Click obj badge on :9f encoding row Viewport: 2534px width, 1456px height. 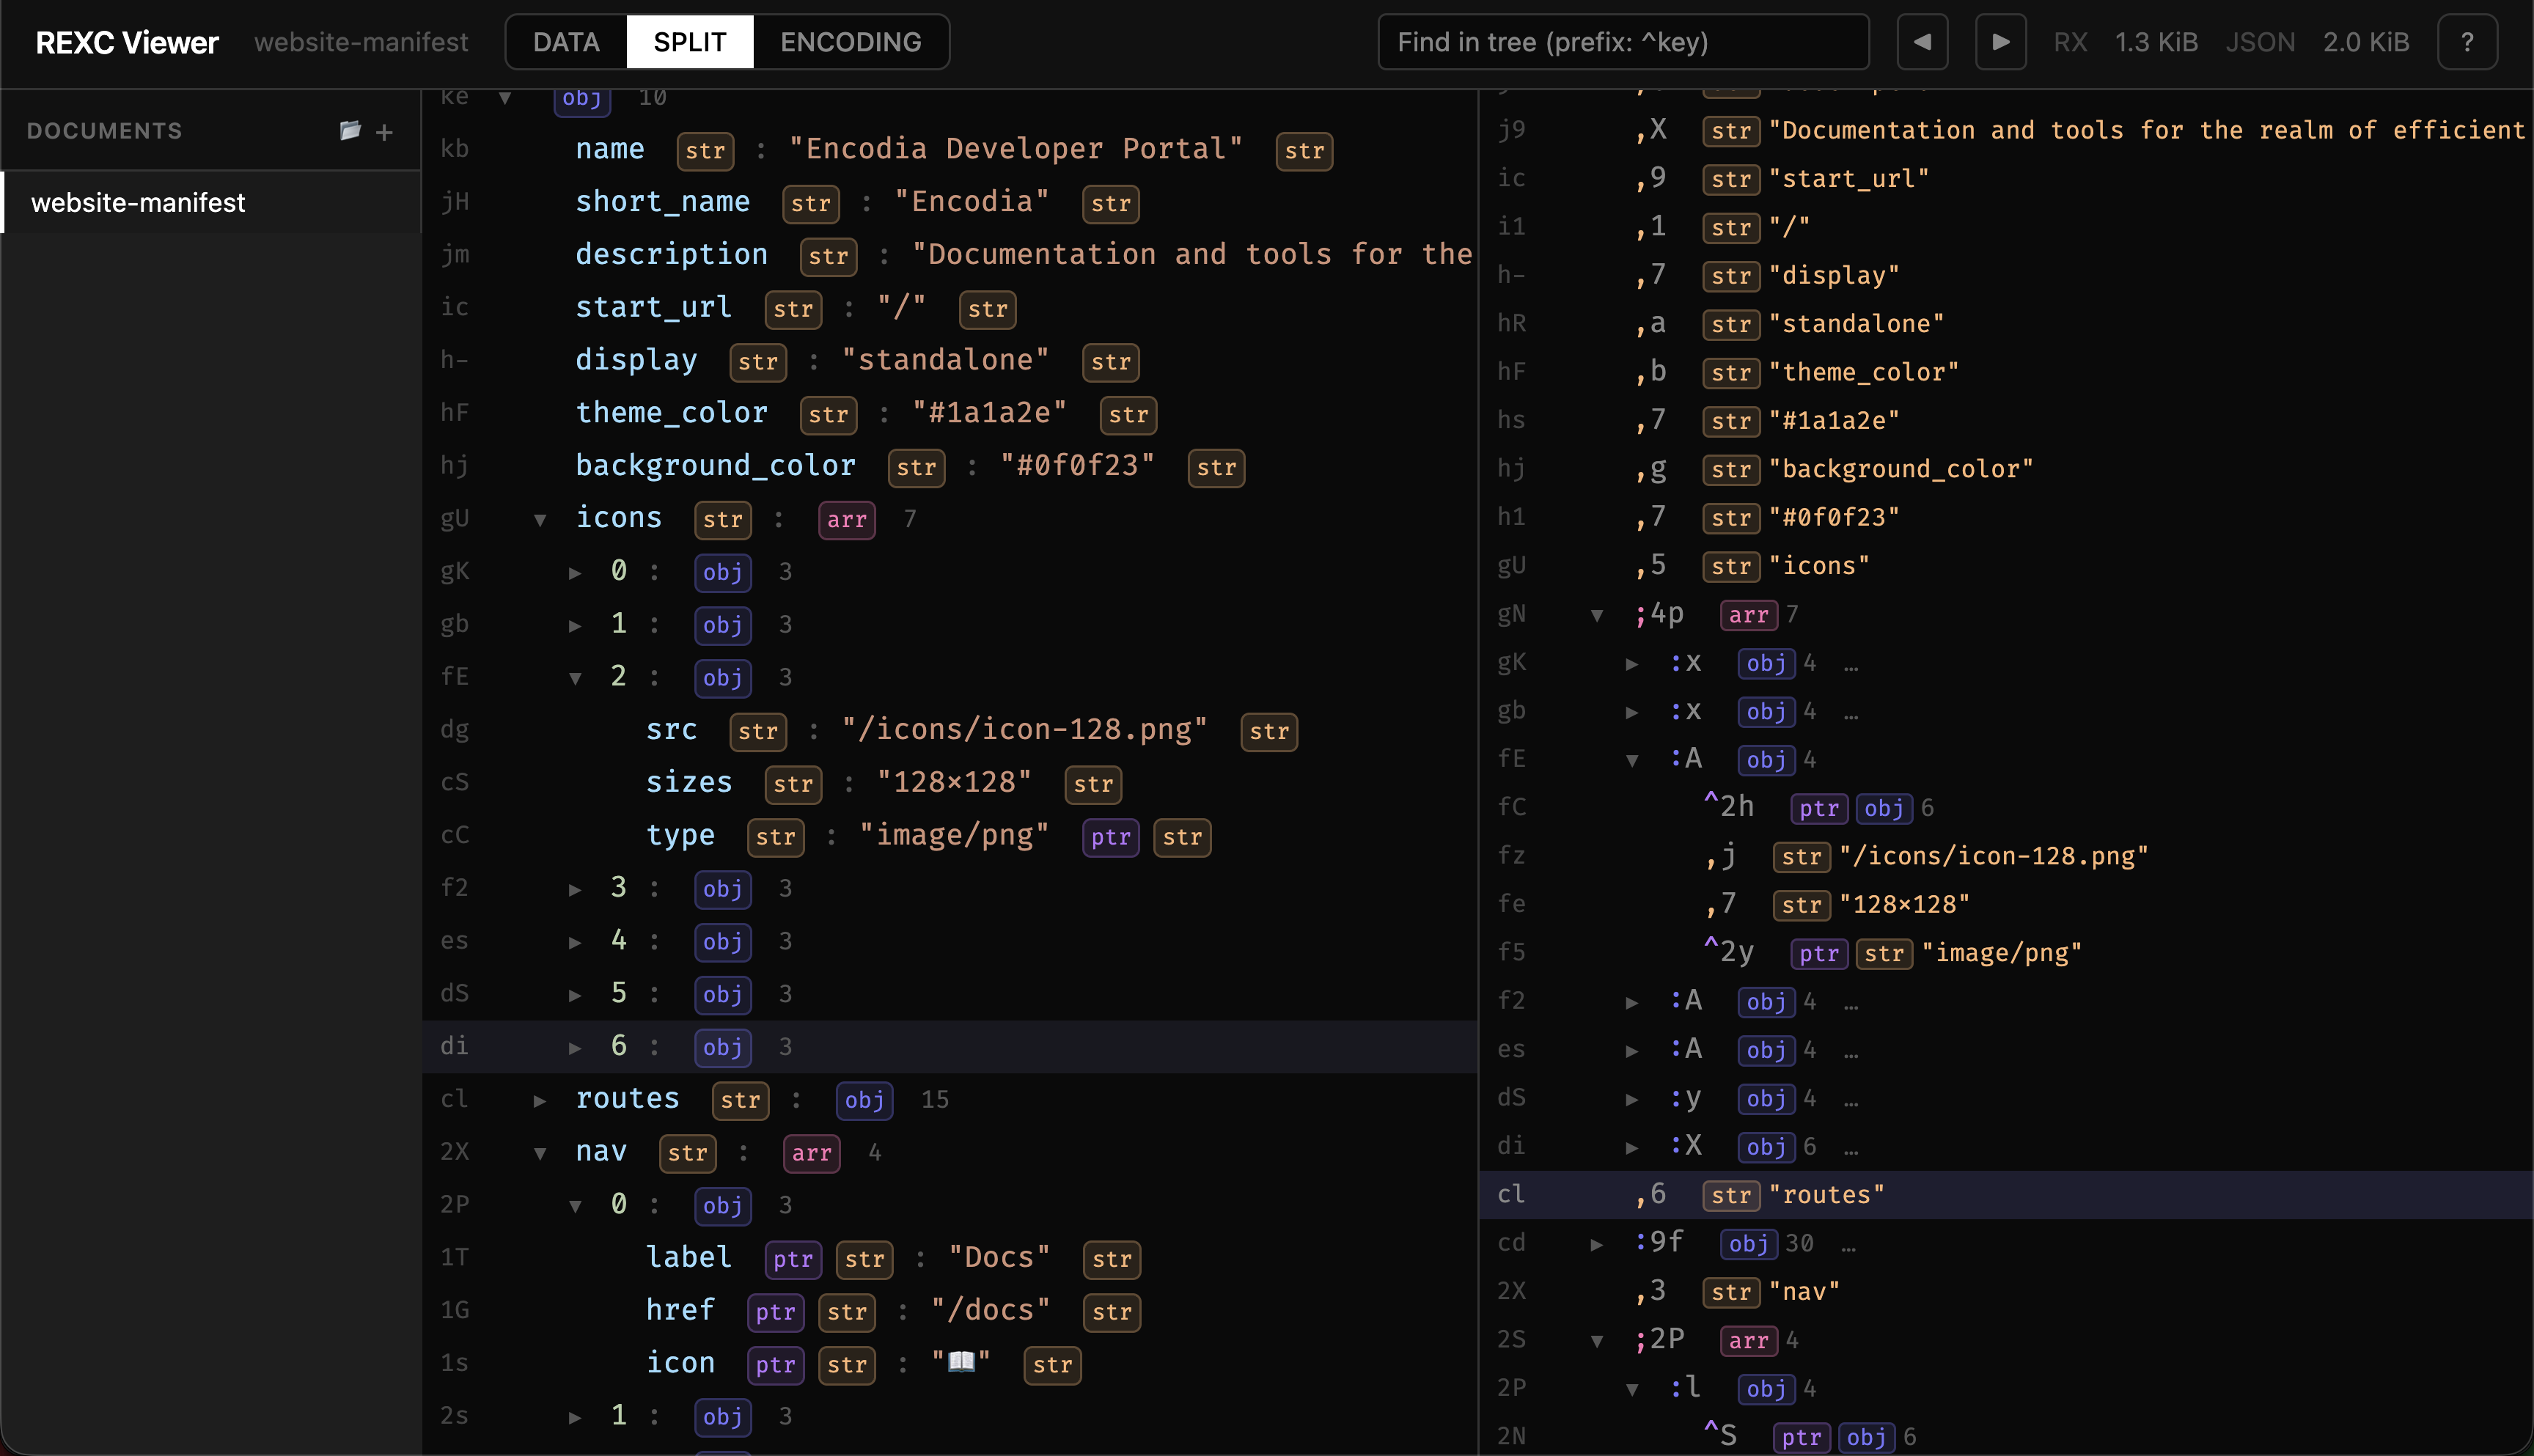[1748, 1244]
